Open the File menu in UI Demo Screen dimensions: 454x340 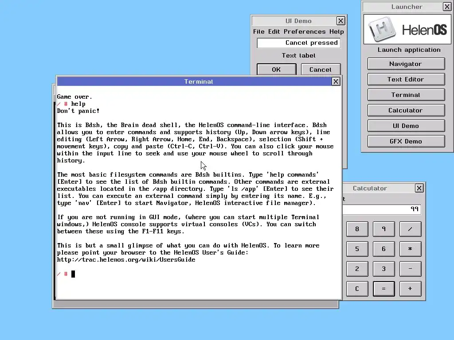(x=258, y=31)
